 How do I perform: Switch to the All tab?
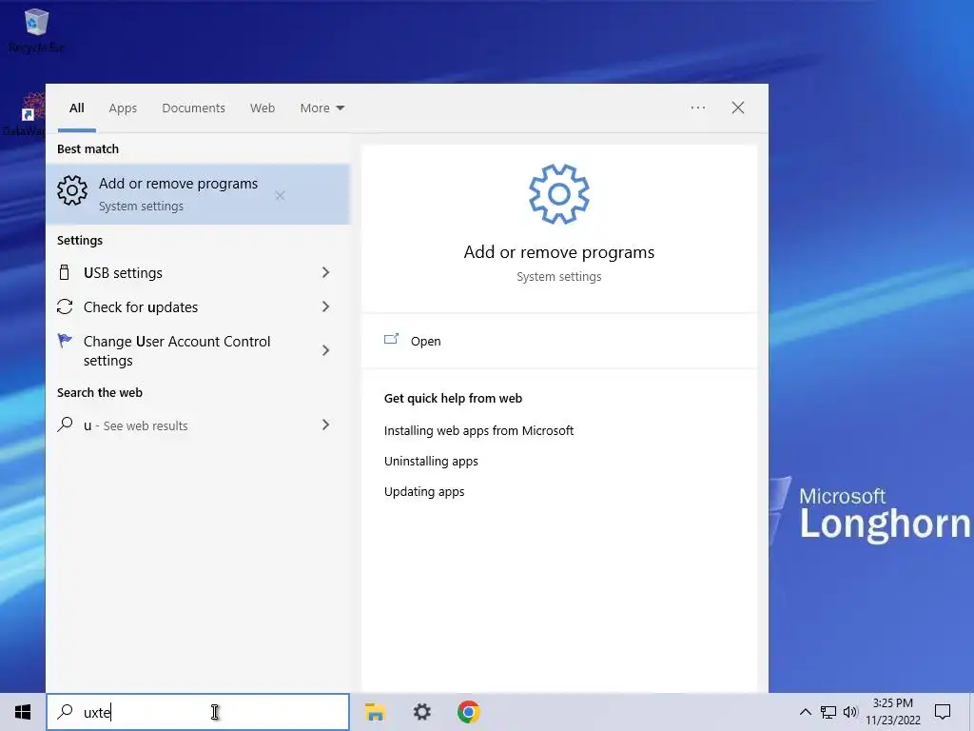[77, 109]
